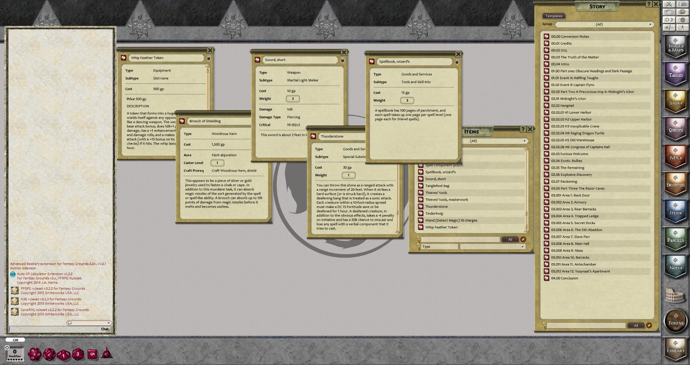
Task: Lock the Whip Feather Token record
Action: tap(208, 58)
